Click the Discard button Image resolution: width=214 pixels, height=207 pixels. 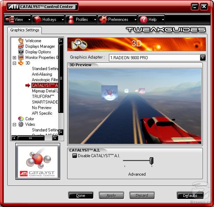point(142,195)
